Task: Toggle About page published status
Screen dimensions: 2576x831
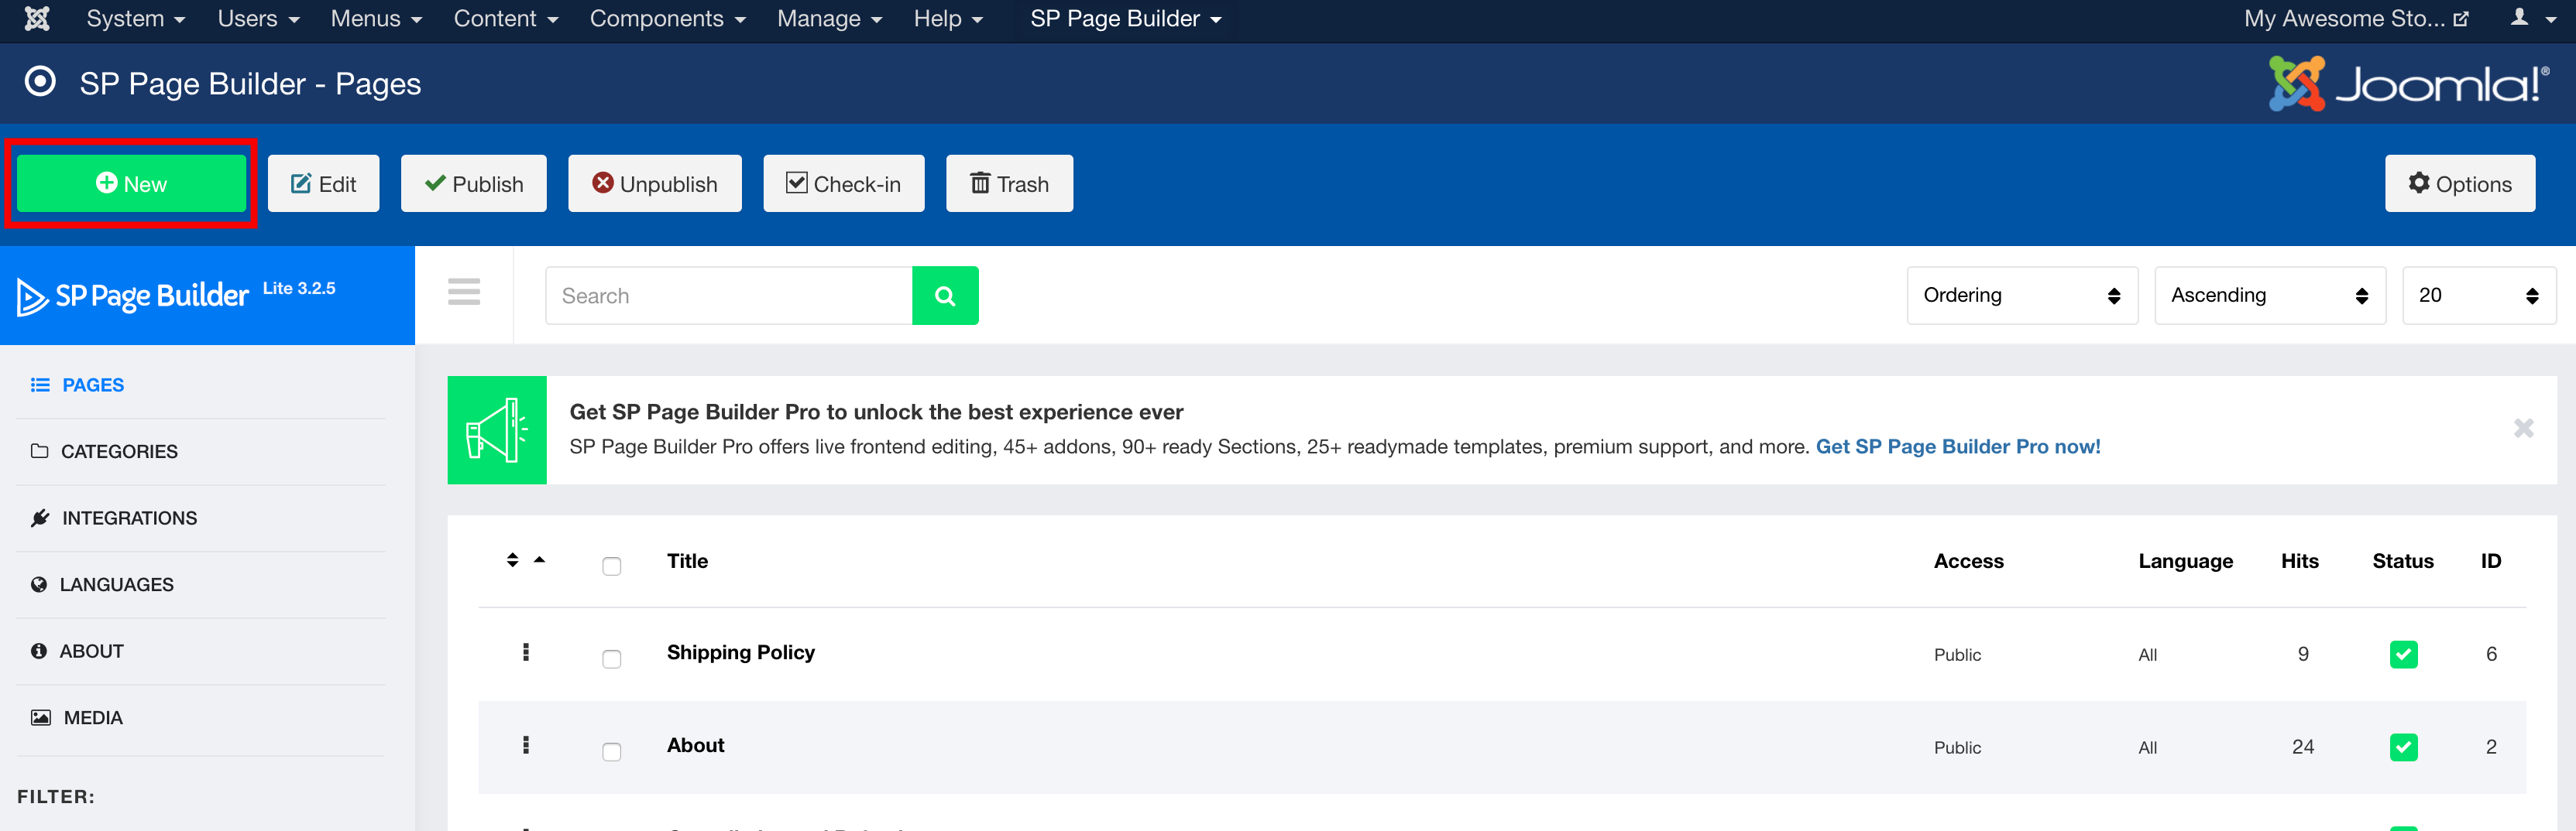Action: click(x=2403, y=747)
